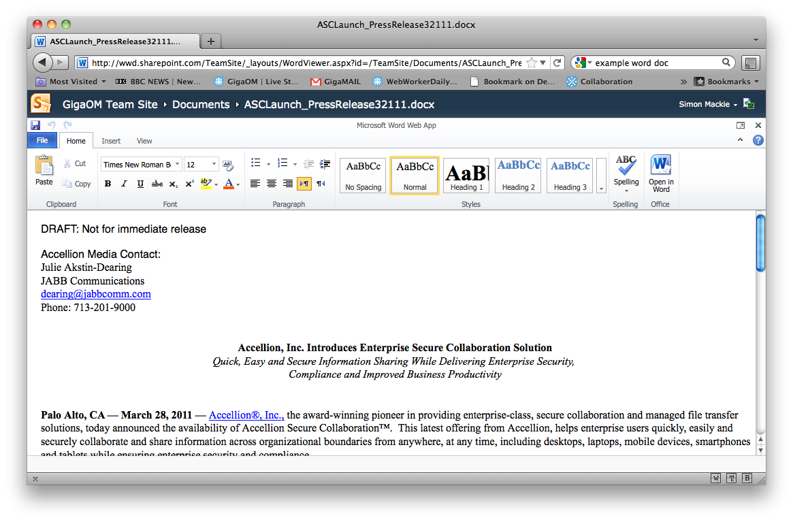Open the Help question mark icon
This screenshot has width=793, height=522.
coord(758,140)
